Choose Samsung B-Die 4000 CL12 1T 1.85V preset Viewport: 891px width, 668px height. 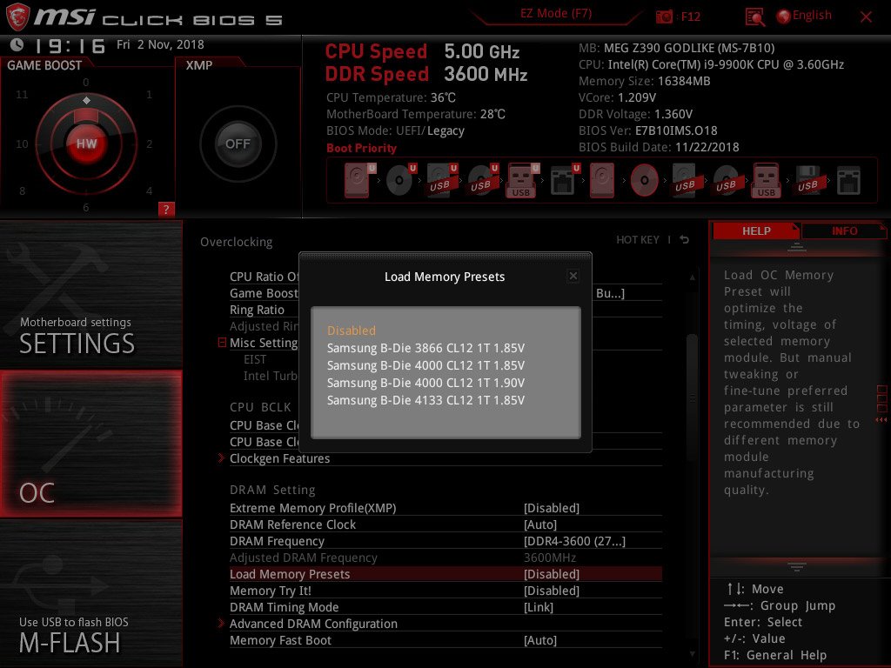coord(425,365)
